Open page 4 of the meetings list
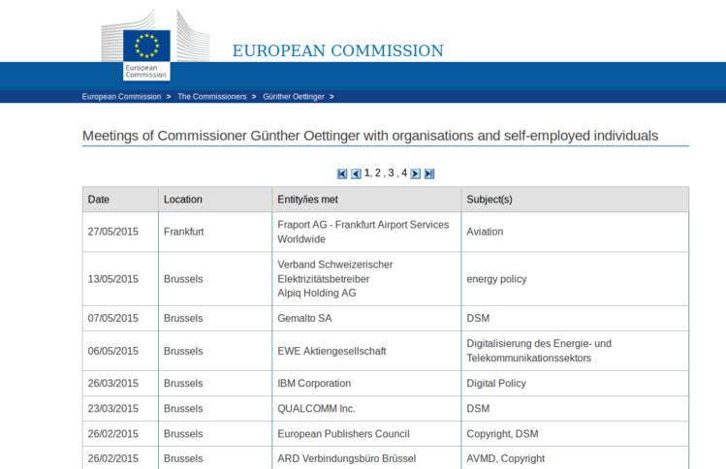The image size is (726, 469). click(x=403, y=172)
